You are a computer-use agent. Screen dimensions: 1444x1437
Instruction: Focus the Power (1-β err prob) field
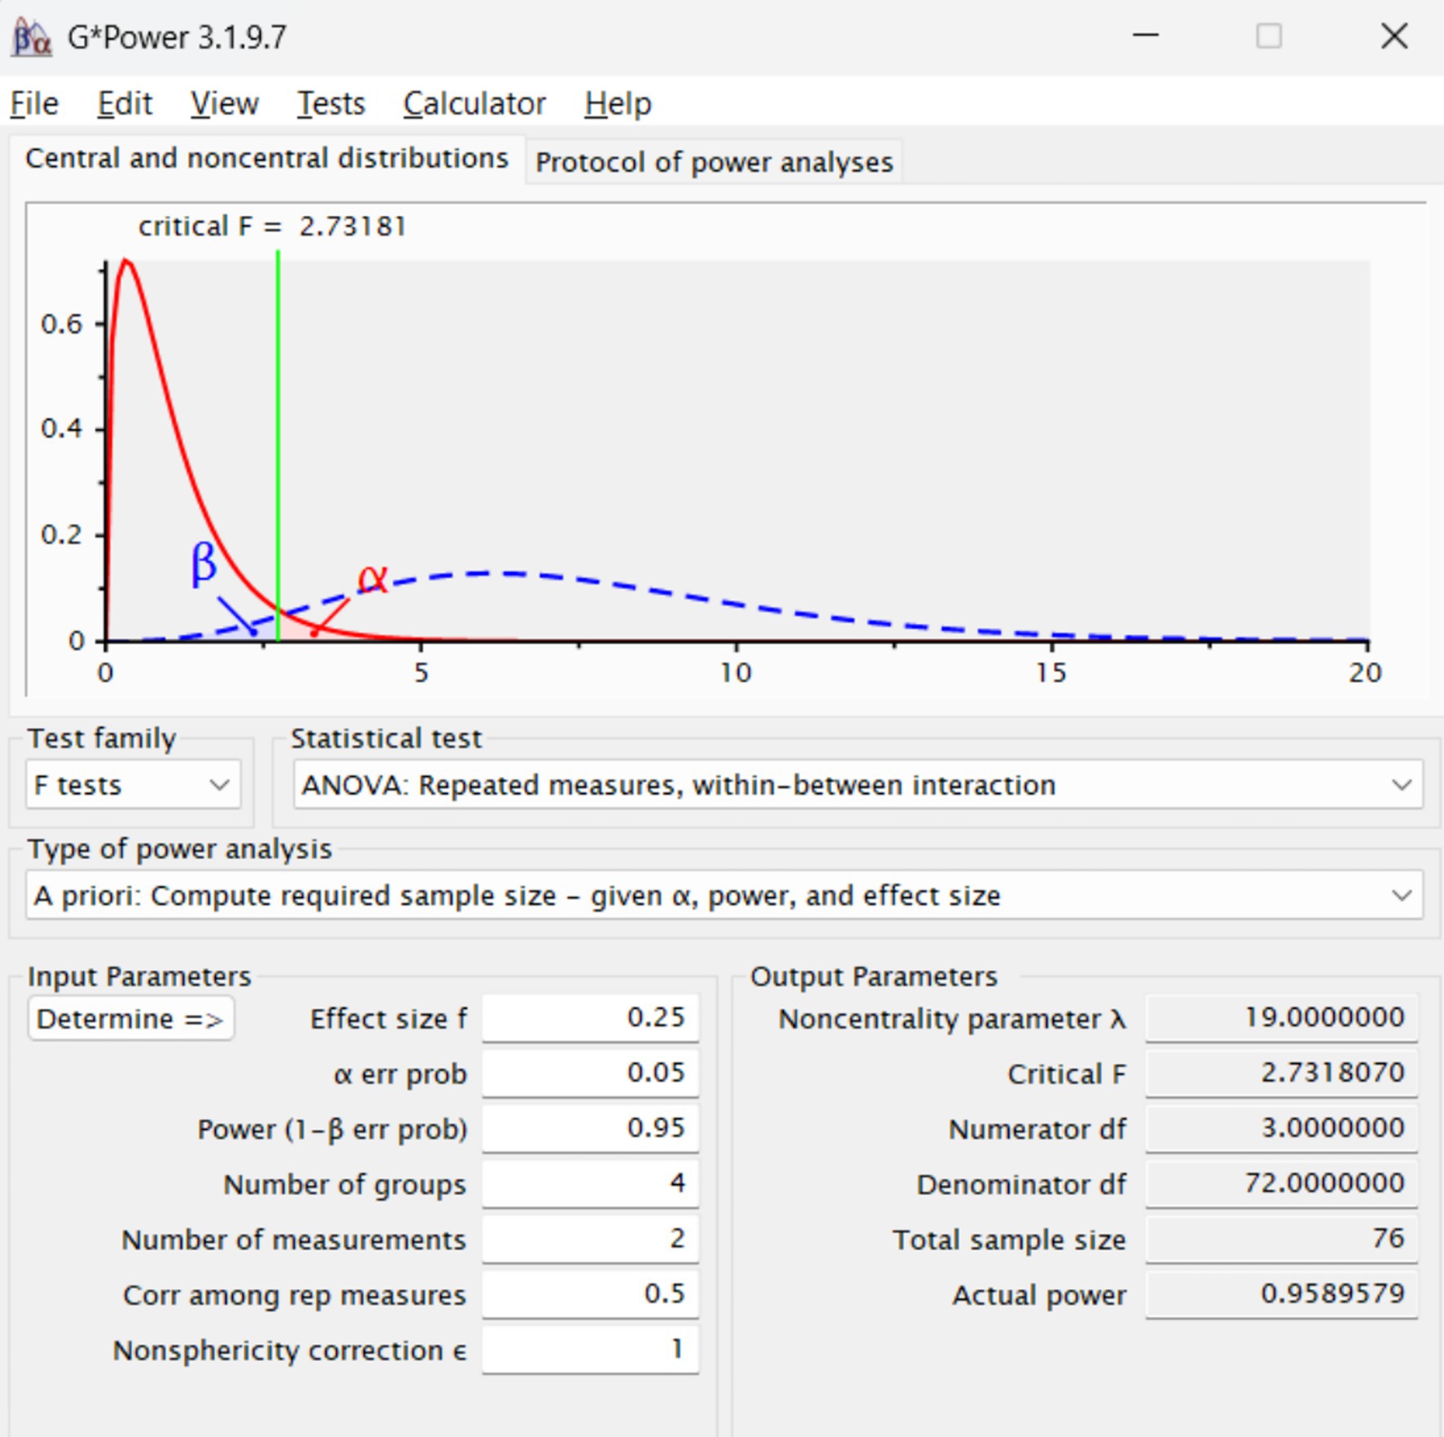(x=590, y=1128)
